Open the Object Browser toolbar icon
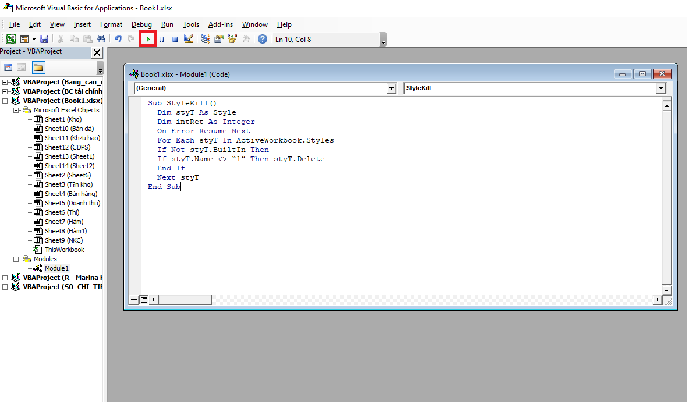 (x=232, y=39)
